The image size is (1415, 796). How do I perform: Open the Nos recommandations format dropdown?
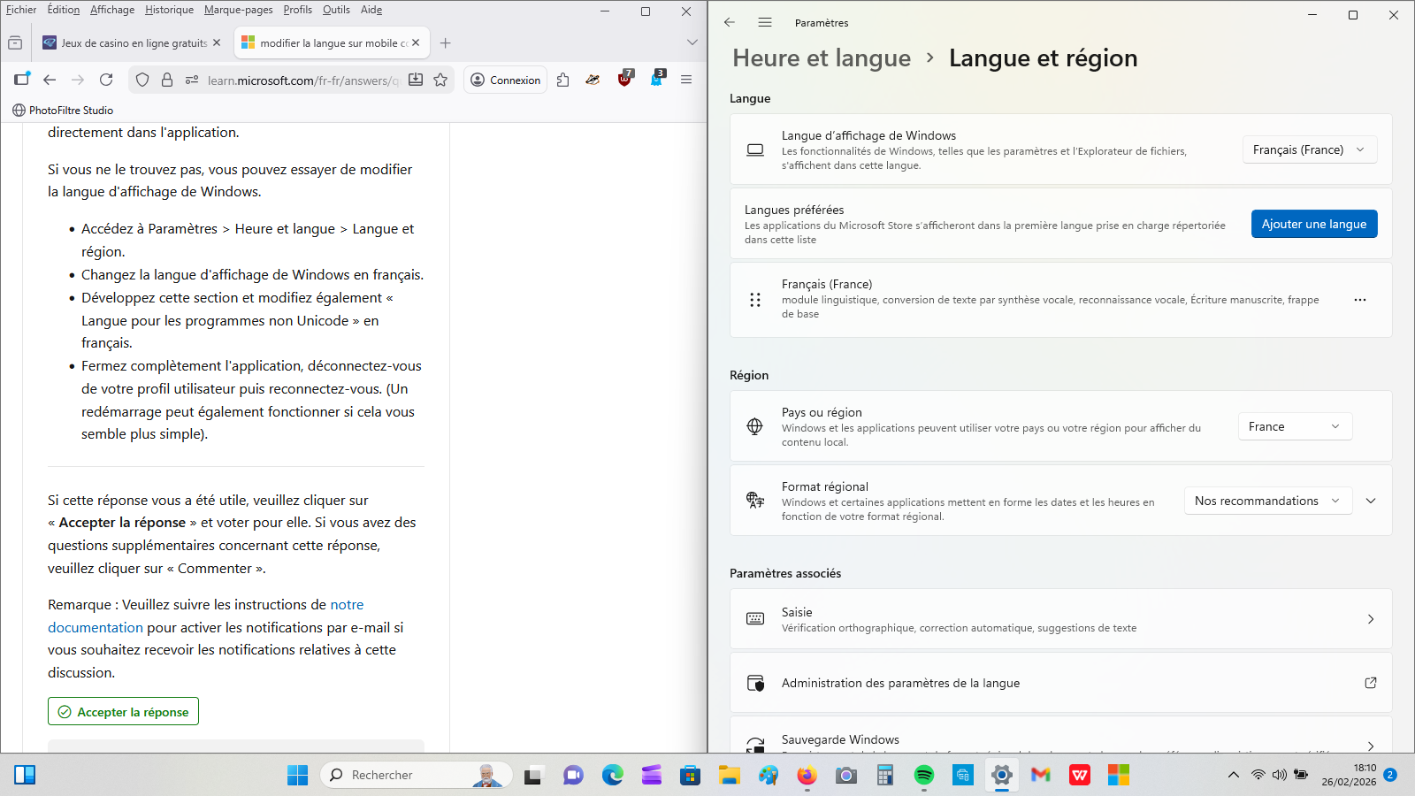[x=1268, y=501]
